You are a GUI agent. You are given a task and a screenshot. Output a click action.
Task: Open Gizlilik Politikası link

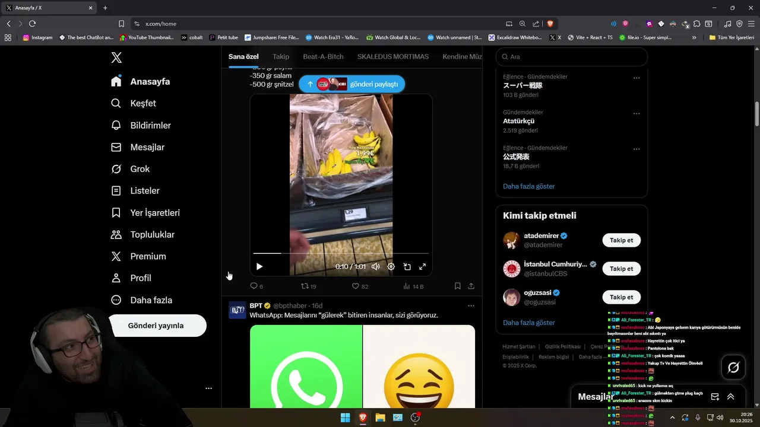coord(562,346)
